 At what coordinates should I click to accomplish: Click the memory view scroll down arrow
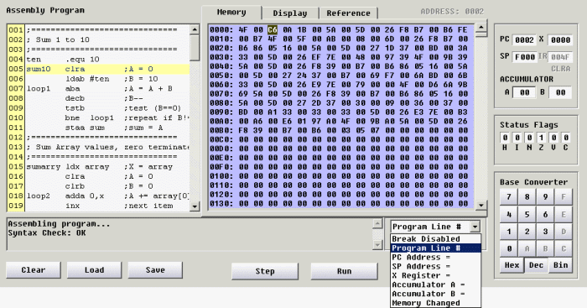pos(481,206)
